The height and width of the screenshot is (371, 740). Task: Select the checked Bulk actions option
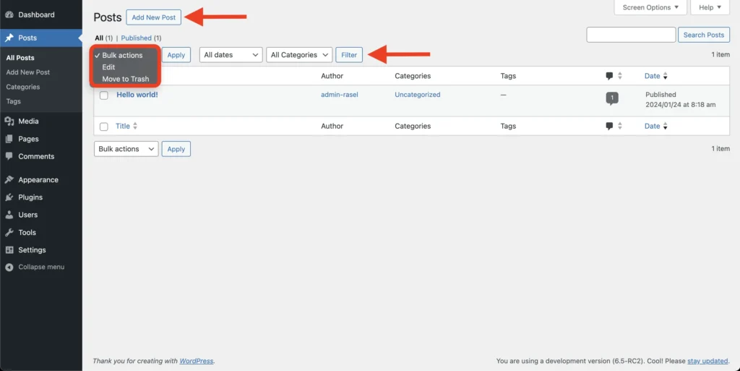coord(122,55)
